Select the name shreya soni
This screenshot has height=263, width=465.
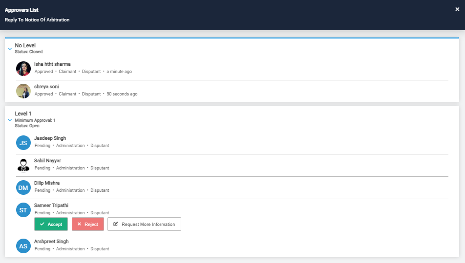46,86
